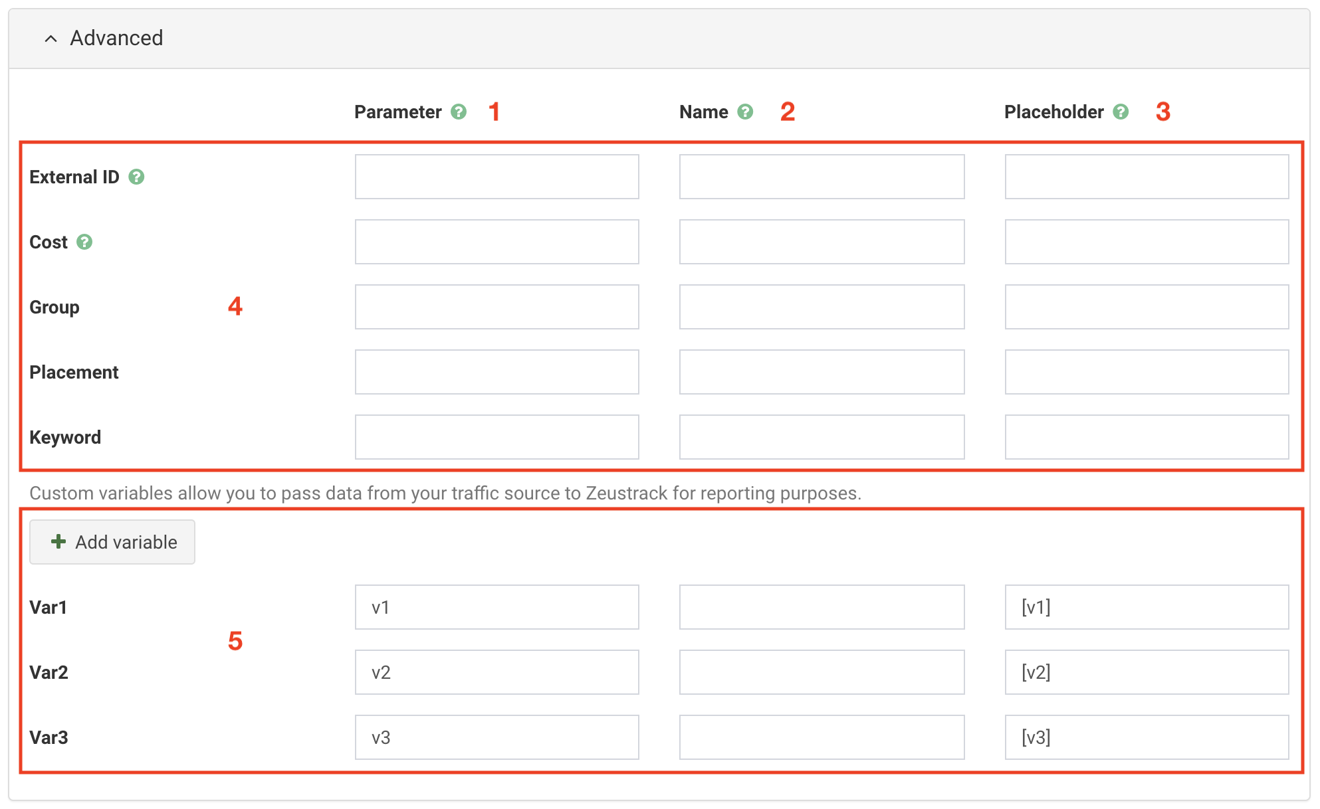
Task: Click the Var2 parameter field containing v2
Action: (496, 672)
